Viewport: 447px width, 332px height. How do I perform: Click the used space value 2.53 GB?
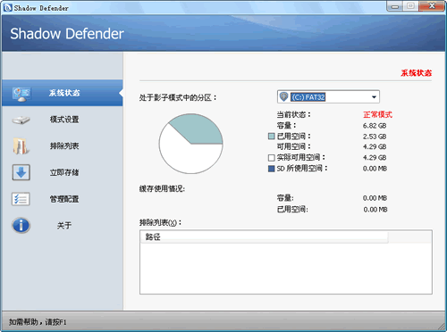tap(375, 137)
